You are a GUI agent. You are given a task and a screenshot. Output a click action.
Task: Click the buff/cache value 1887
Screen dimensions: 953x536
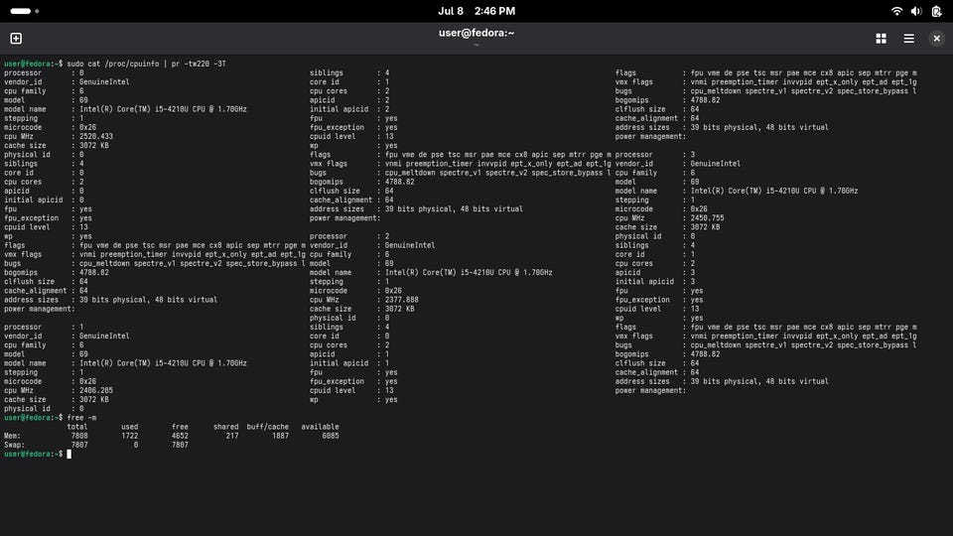pos(280,436)
